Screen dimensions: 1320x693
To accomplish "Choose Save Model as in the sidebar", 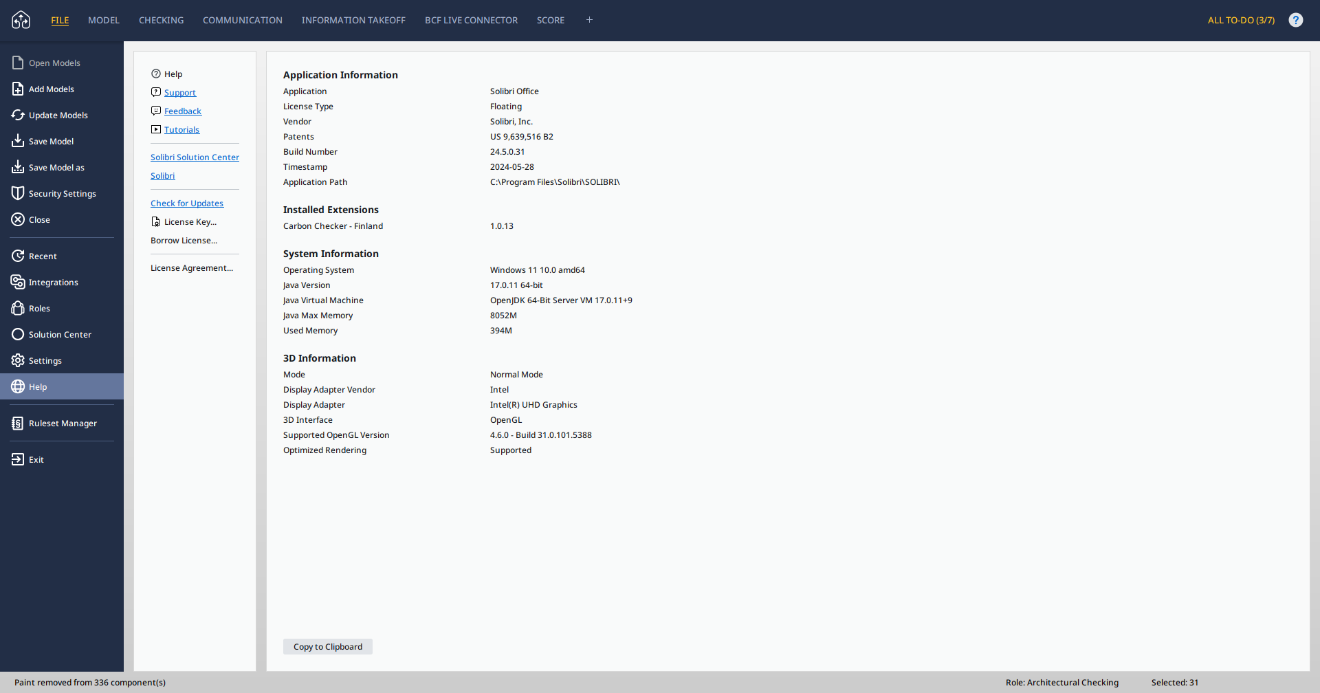I will [x=16, y=167].
